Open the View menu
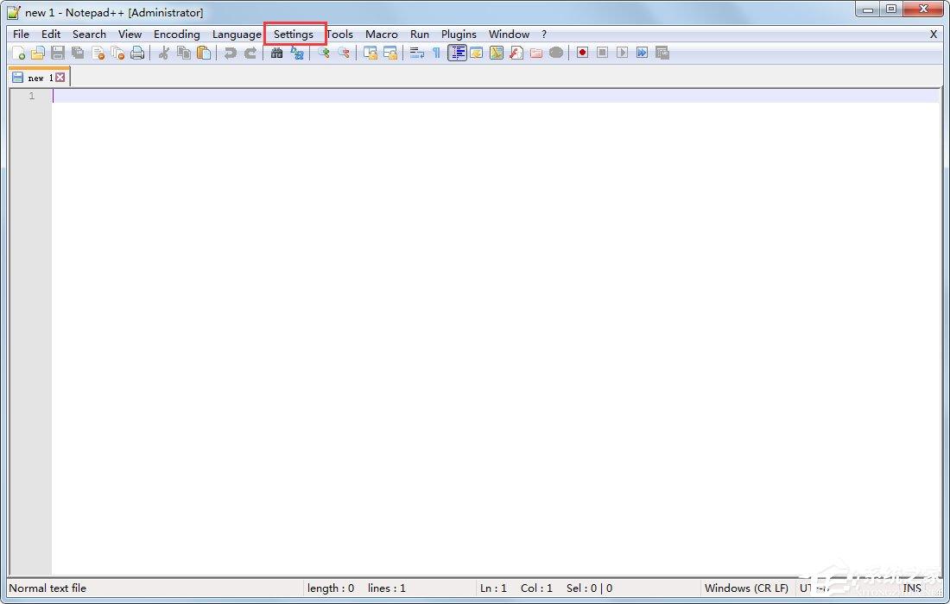 [x=130, y=35]
